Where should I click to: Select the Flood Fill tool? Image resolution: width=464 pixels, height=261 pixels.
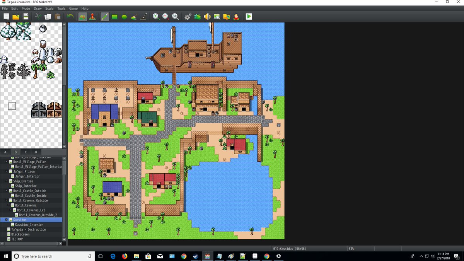134,17
